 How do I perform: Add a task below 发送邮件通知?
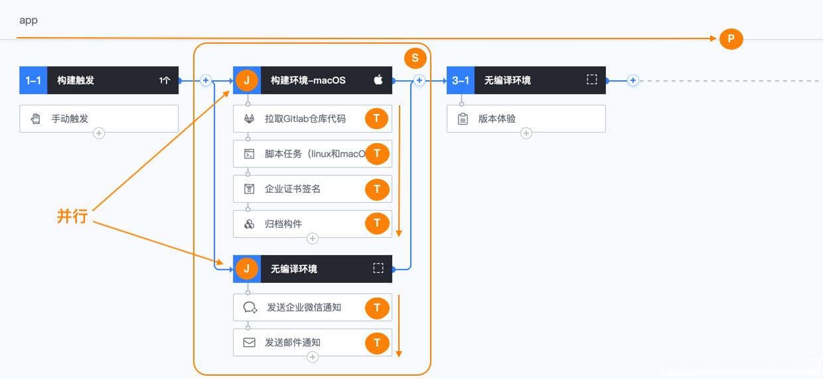(x=313, y=357)
